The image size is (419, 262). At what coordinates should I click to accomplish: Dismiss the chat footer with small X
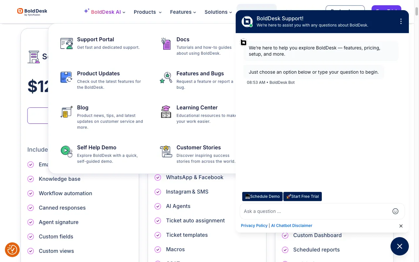[x=401, y=226]
